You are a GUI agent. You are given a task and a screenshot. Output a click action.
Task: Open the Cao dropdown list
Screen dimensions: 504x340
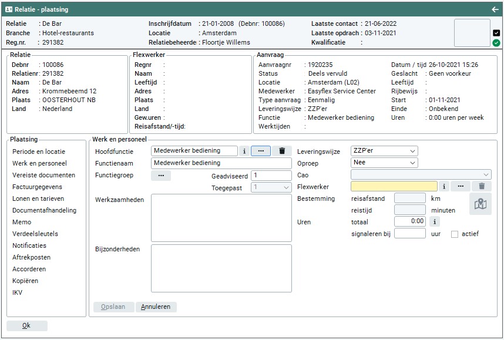(421, 174)
